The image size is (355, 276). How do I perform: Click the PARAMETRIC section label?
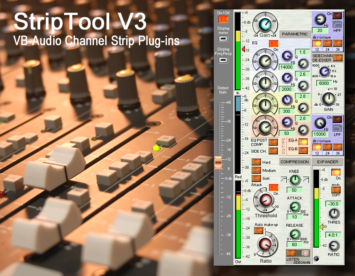click(x=295, y=34)
